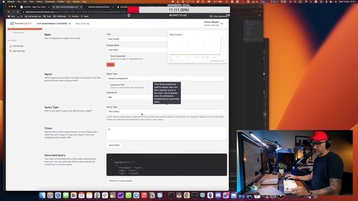Expand the com.alvaromeijers.minihabits app selector
This screenshot has width=358, height=201.
[54, 23]
